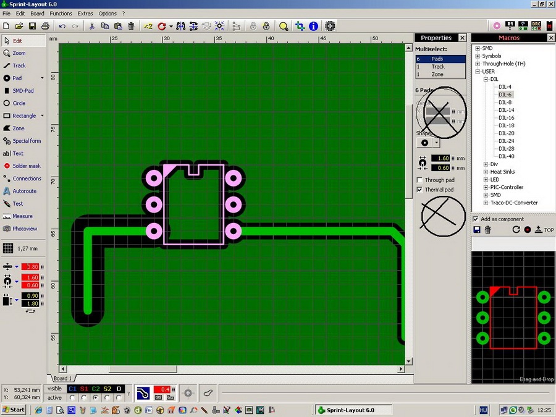
Task: Mirror selection vertically icon
Action: tap(193, 26)
